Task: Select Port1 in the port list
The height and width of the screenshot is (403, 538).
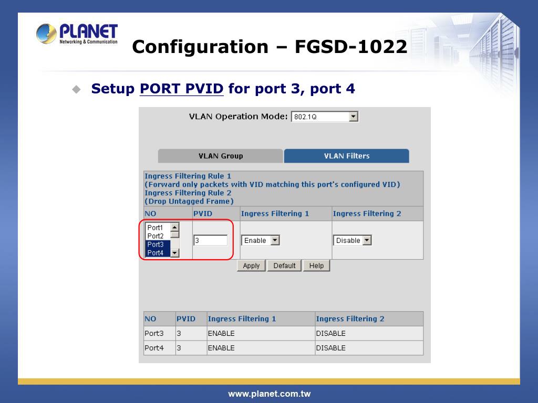Action: point(158,228)
